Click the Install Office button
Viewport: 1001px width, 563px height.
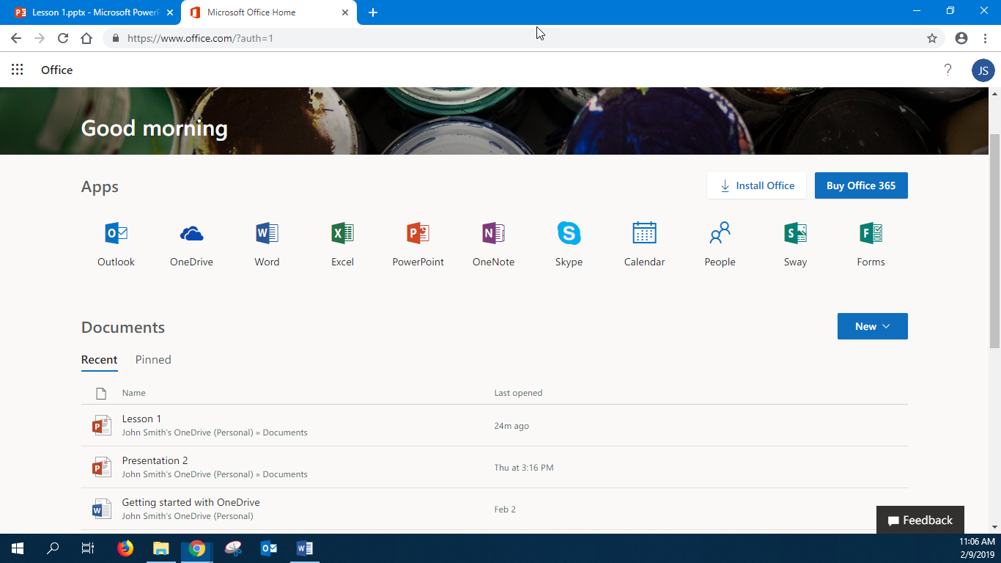point(756,185)
